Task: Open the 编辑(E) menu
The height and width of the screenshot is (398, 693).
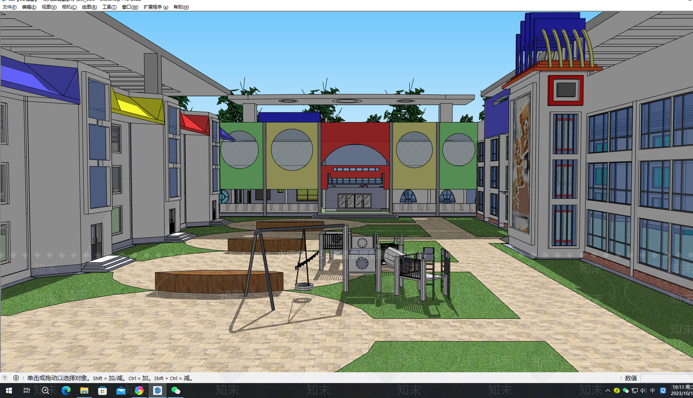Action: pos(29,7)
